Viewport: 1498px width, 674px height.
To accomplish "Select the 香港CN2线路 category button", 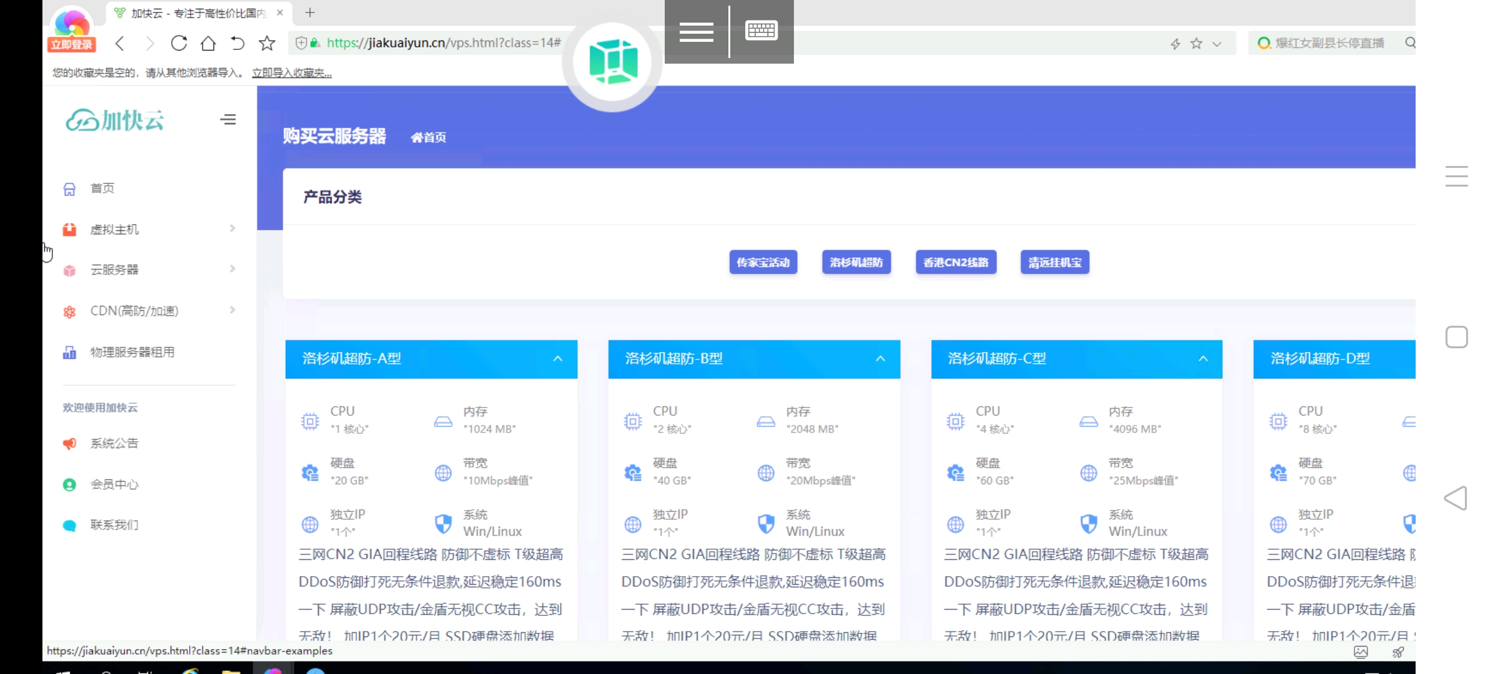I will 956,262.
